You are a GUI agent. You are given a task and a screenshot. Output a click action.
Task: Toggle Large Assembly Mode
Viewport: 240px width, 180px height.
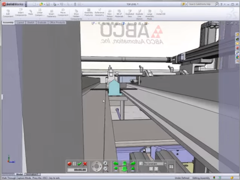click(150, 15)
